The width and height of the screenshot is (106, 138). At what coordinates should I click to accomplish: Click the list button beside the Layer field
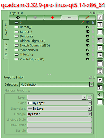click(89, 97)
